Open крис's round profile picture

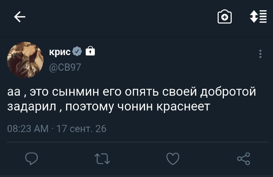point(25,60)
